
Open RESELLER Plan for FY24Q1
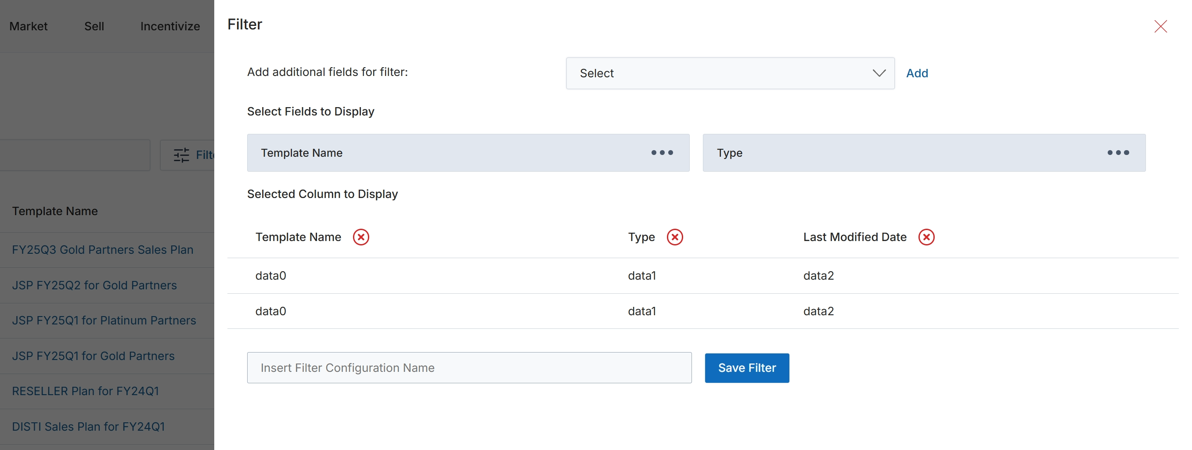click(x=85, y=391)
